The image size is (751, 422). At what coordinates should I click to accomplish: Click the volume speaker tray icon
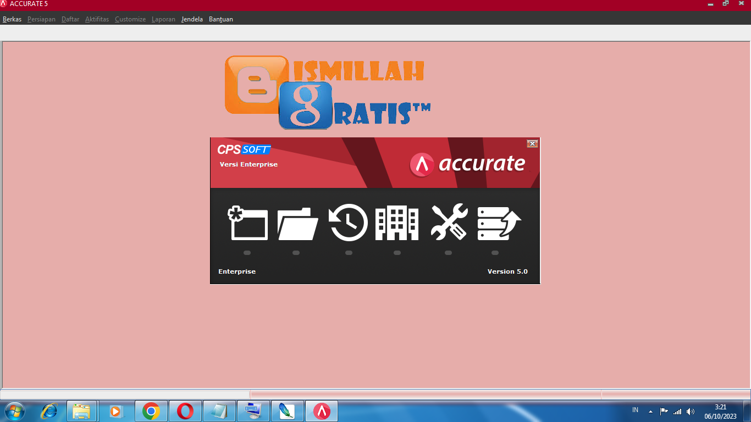tap(691, 411)
